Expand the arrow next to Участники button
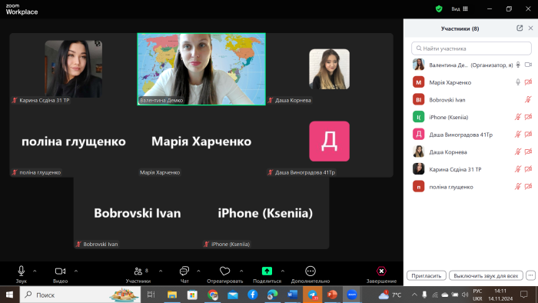The image size is (538, 303). pos(161,271)
